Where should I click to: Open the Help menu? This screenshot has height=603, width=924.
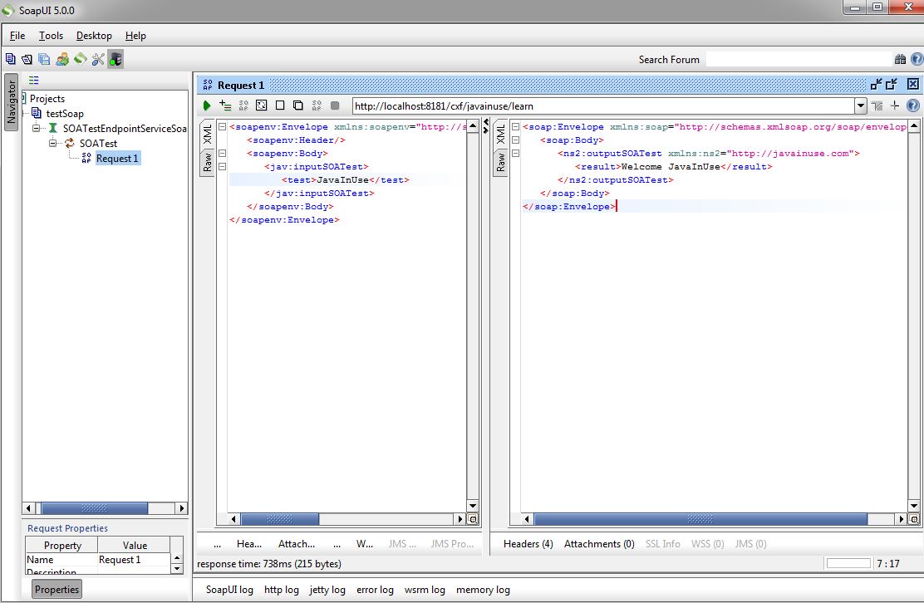tap(135, 36)
